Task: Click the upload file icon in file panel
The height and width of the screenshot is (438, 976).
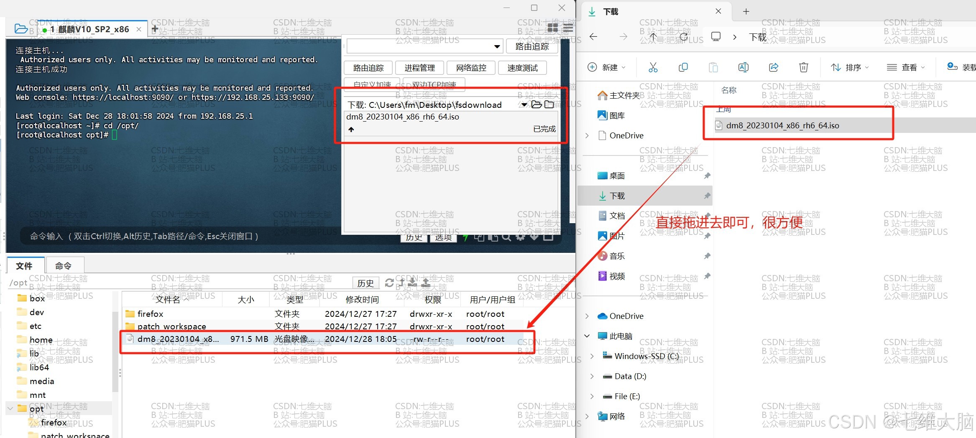Action: tap(426, 283)
